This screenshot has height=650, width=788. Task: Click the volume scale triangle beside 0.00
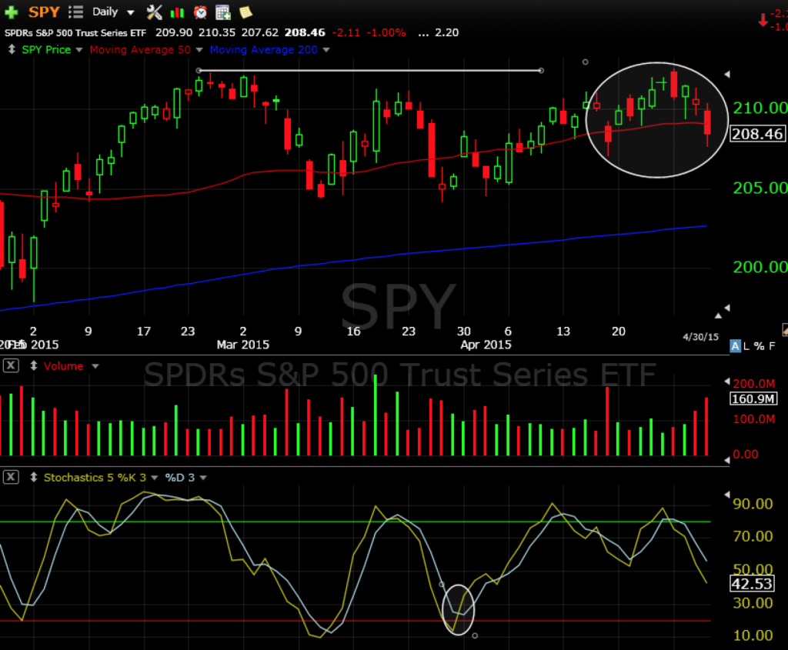pos(726,460)
